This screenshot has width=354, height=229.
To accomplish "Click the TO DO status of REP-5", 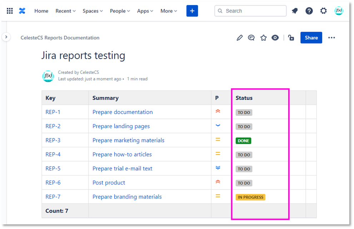I will [244, 169].
